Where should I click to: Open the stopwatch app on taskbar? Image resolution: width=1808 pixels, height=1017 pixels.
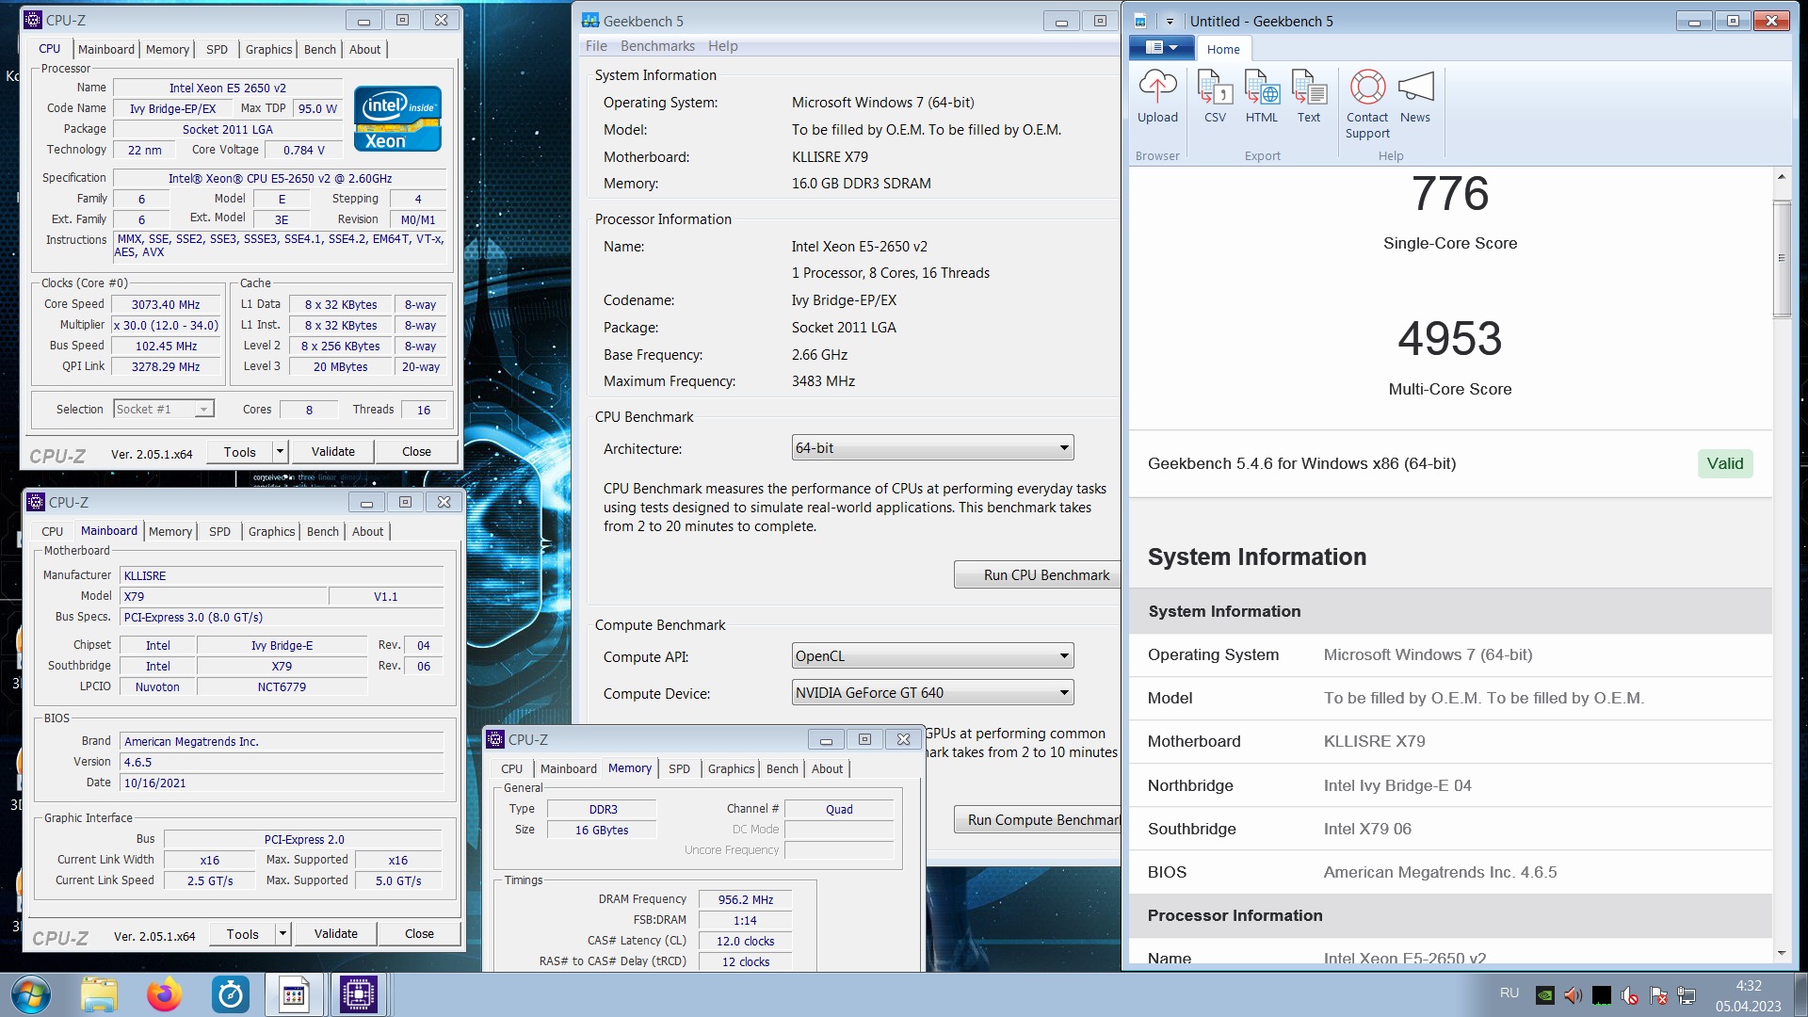(x=231, y=994)
